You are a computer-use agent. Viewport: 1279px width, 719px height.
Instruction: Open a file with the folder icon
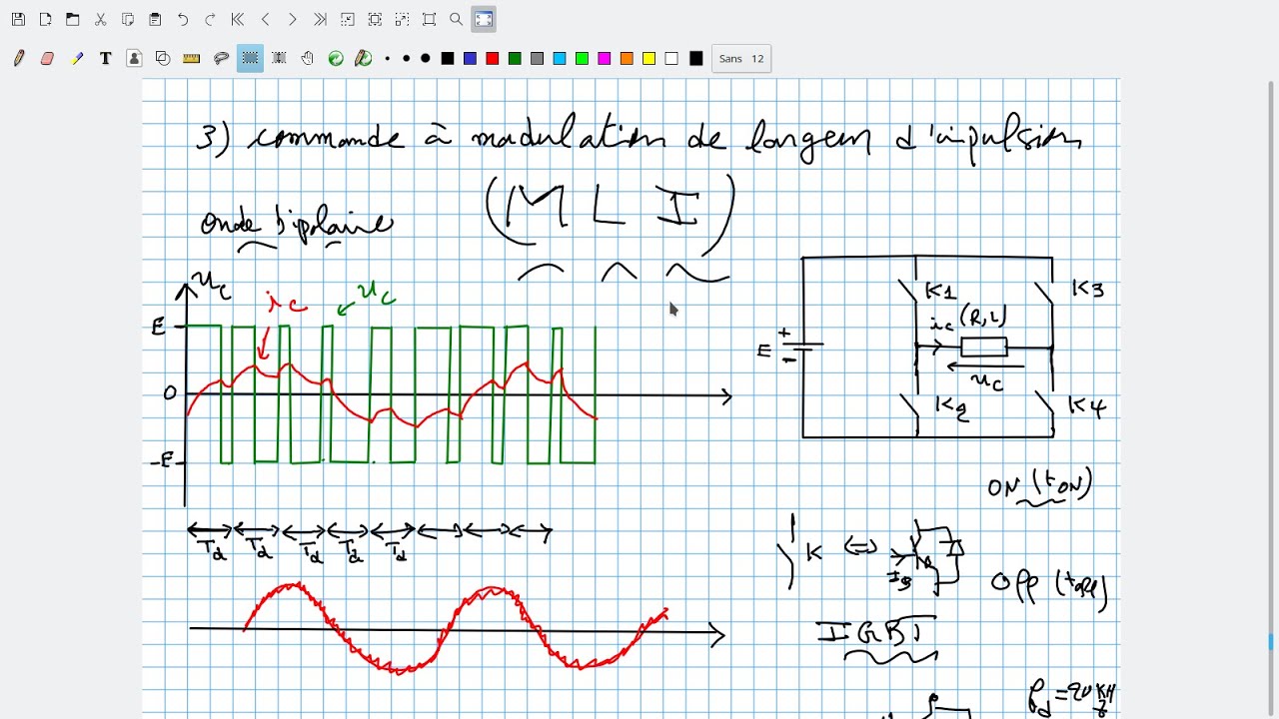73,19
